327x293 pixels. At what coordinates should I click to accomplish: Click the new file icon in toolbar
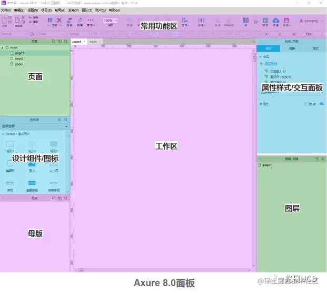point(4,20)
